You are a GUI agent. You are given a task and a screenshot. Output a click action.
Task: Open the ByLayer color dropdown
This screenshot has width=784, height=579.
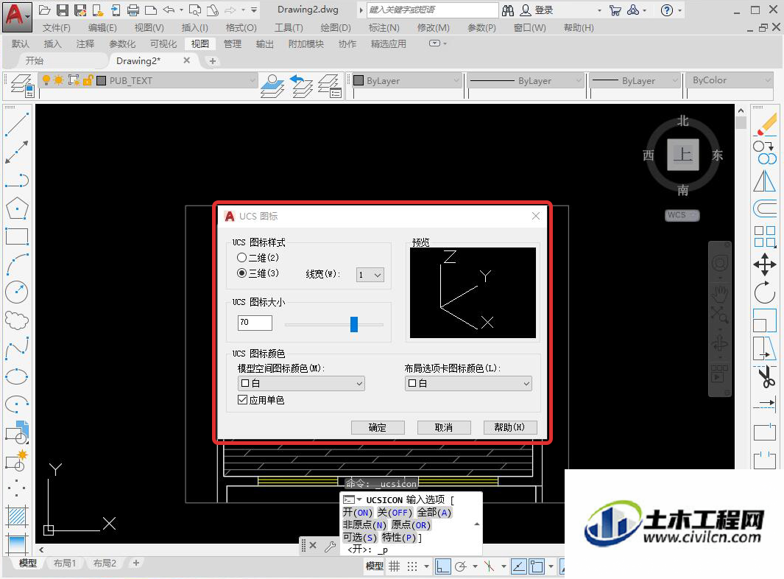[x=406, y=80]
